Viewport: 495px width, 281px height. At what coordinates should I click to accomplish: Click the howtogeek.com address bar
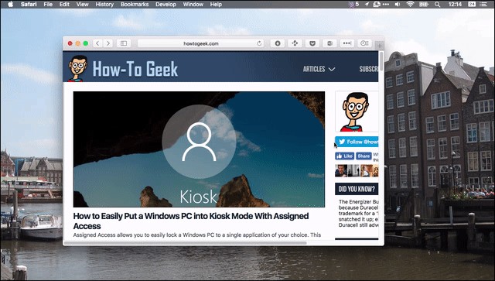(x=201, y=43)
